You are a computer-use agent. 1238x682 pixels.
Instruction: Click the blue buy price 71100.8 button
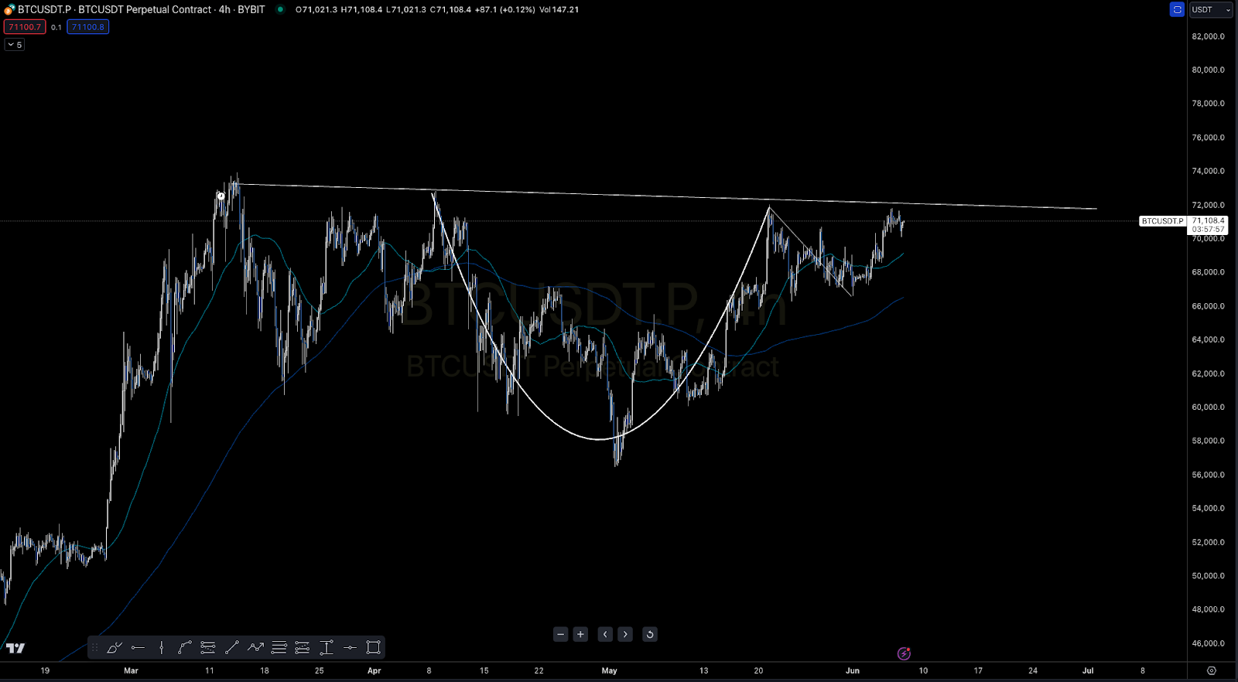pyautogui.click(x=87, y=27)
